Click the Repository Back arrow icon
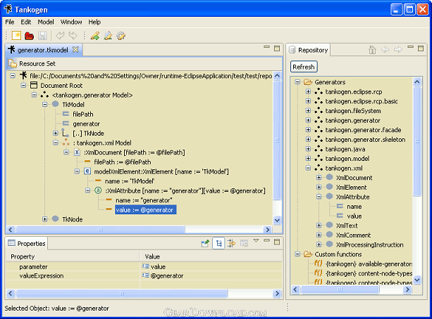The width and height of the screenshot is (432, 319). coord(385,50)
